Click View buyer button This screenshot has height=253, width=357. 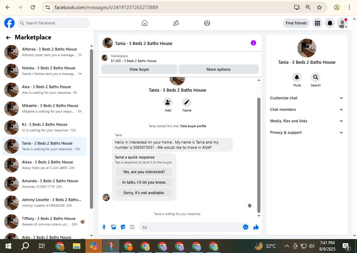pos(139,69)
